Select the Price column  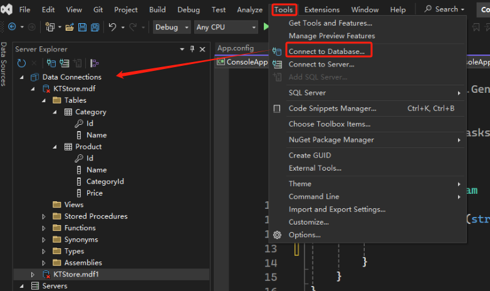click(x=95, y=193)
